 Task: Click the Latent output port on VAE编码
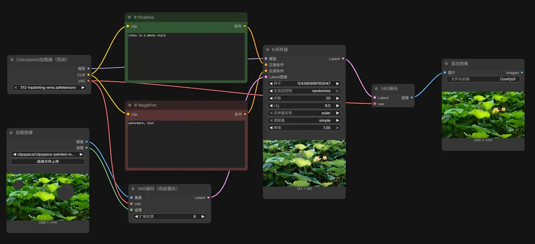click(x=208, y=198)
